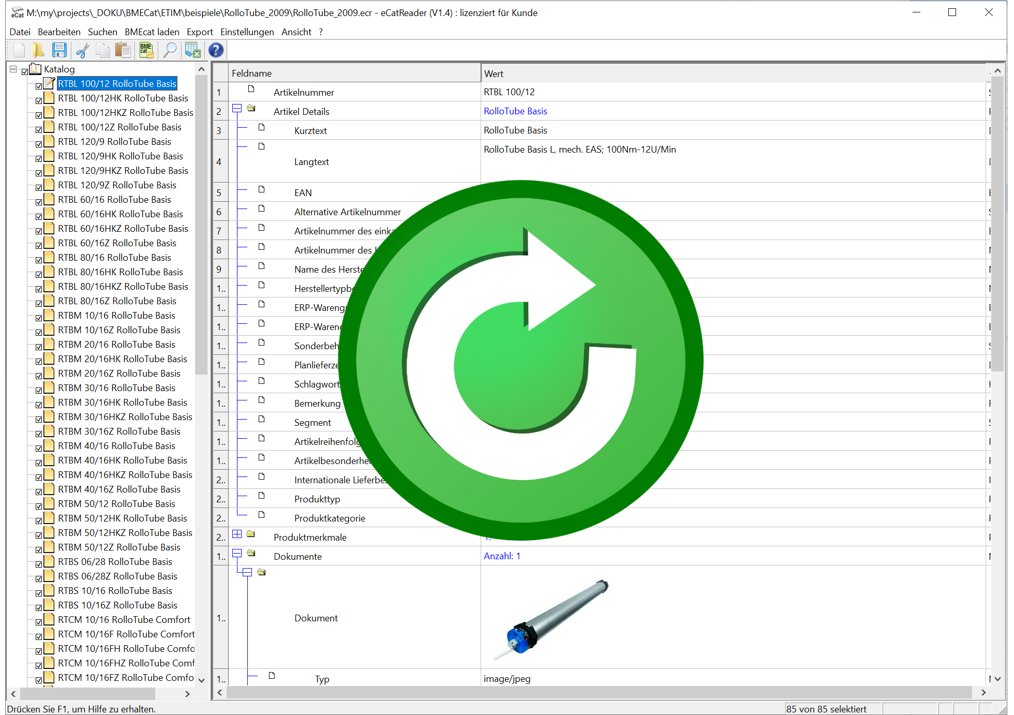1014x715 pixels.
Task: Cut with the scissors toolbar icon
Action: coord(83,50)
